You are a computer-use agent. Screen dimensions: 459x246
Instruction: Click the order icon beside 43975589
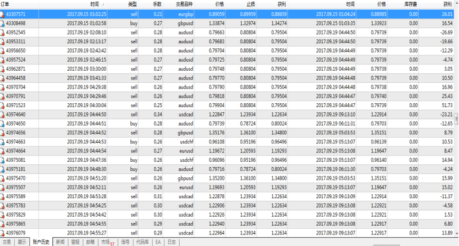(2, 197)
